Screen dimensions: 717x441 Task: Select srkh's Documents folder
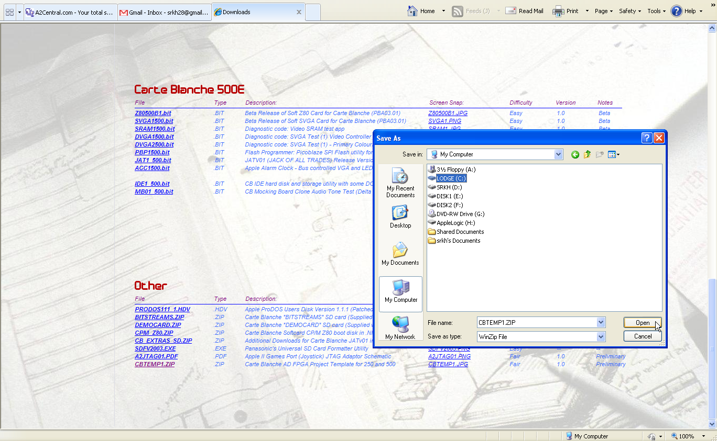click(454, 241)
